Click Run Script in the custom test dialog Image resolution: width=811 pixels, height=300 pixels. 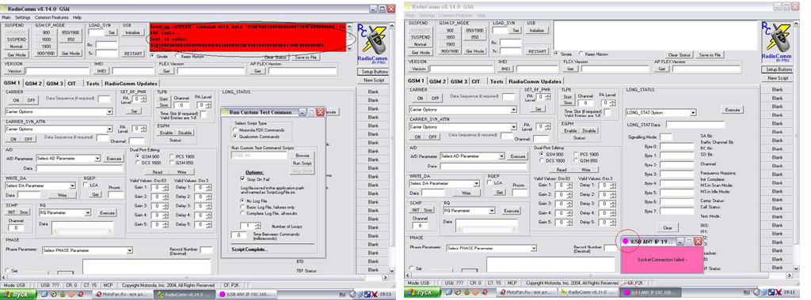[x=302, y=163]
